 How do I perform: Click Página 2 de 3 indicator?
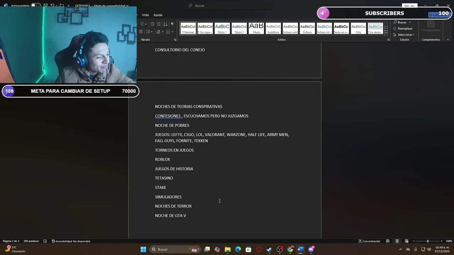pyautogui.click(x=11, y=241)
